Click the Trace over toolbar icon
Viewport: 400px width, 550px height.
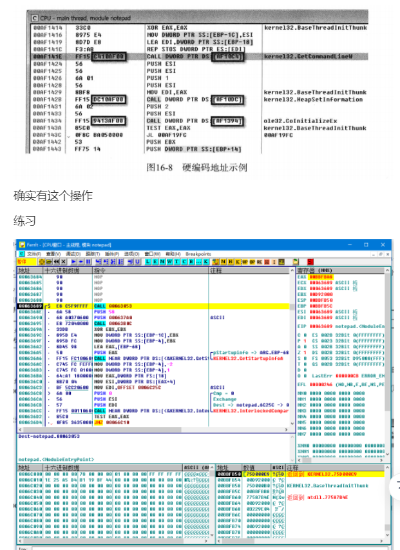[x=120, y=261]
